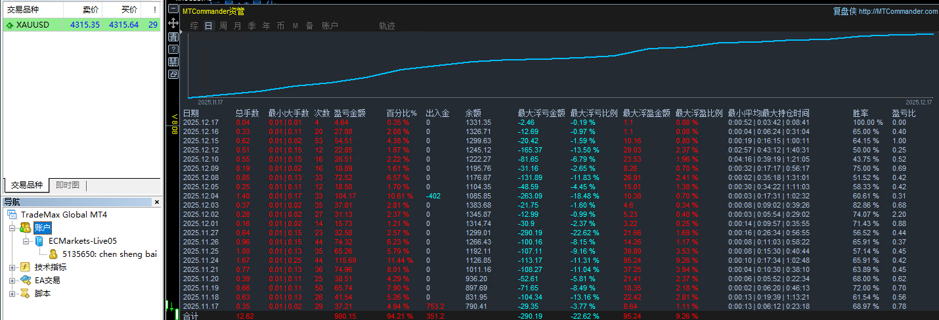Click the 余额 column header
This screenshot has height=320, width=939.
click(473, 113)
